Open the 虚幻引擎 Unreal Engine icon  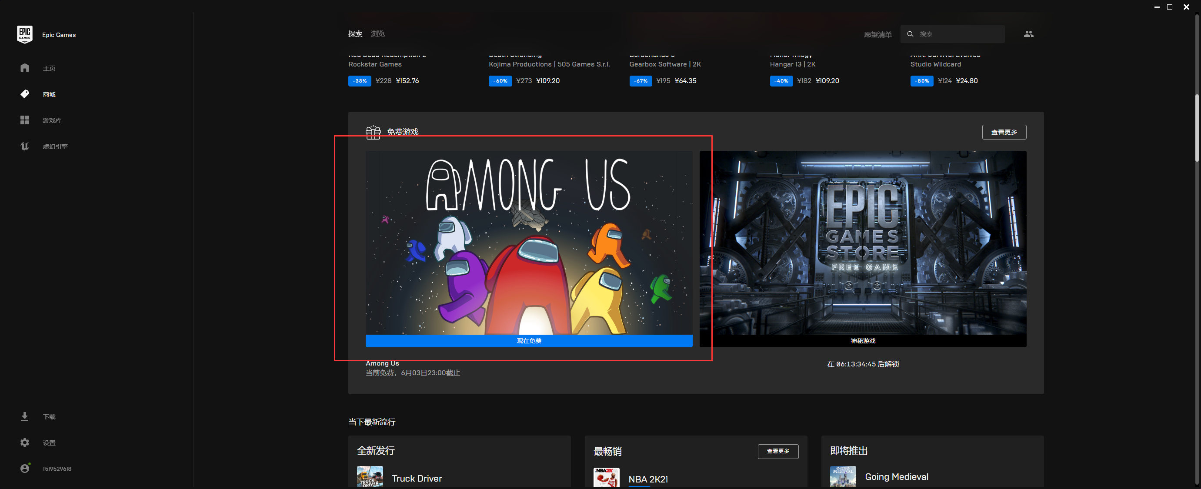pos(25,146)
